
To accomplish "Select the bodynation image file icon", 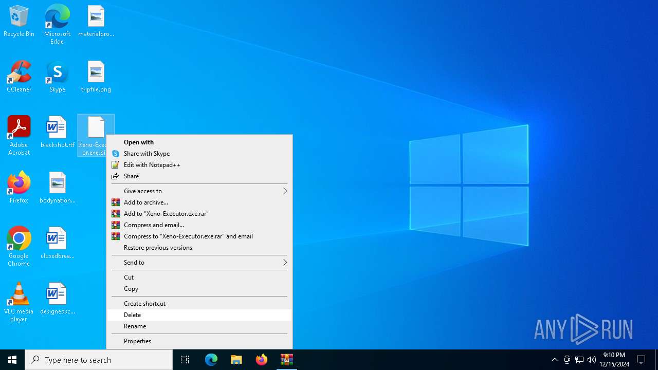I will point(57,188).
